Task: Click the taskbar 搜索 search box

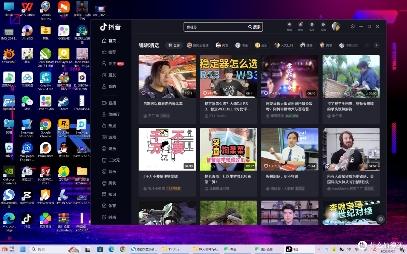Action: tap(55, 249)
